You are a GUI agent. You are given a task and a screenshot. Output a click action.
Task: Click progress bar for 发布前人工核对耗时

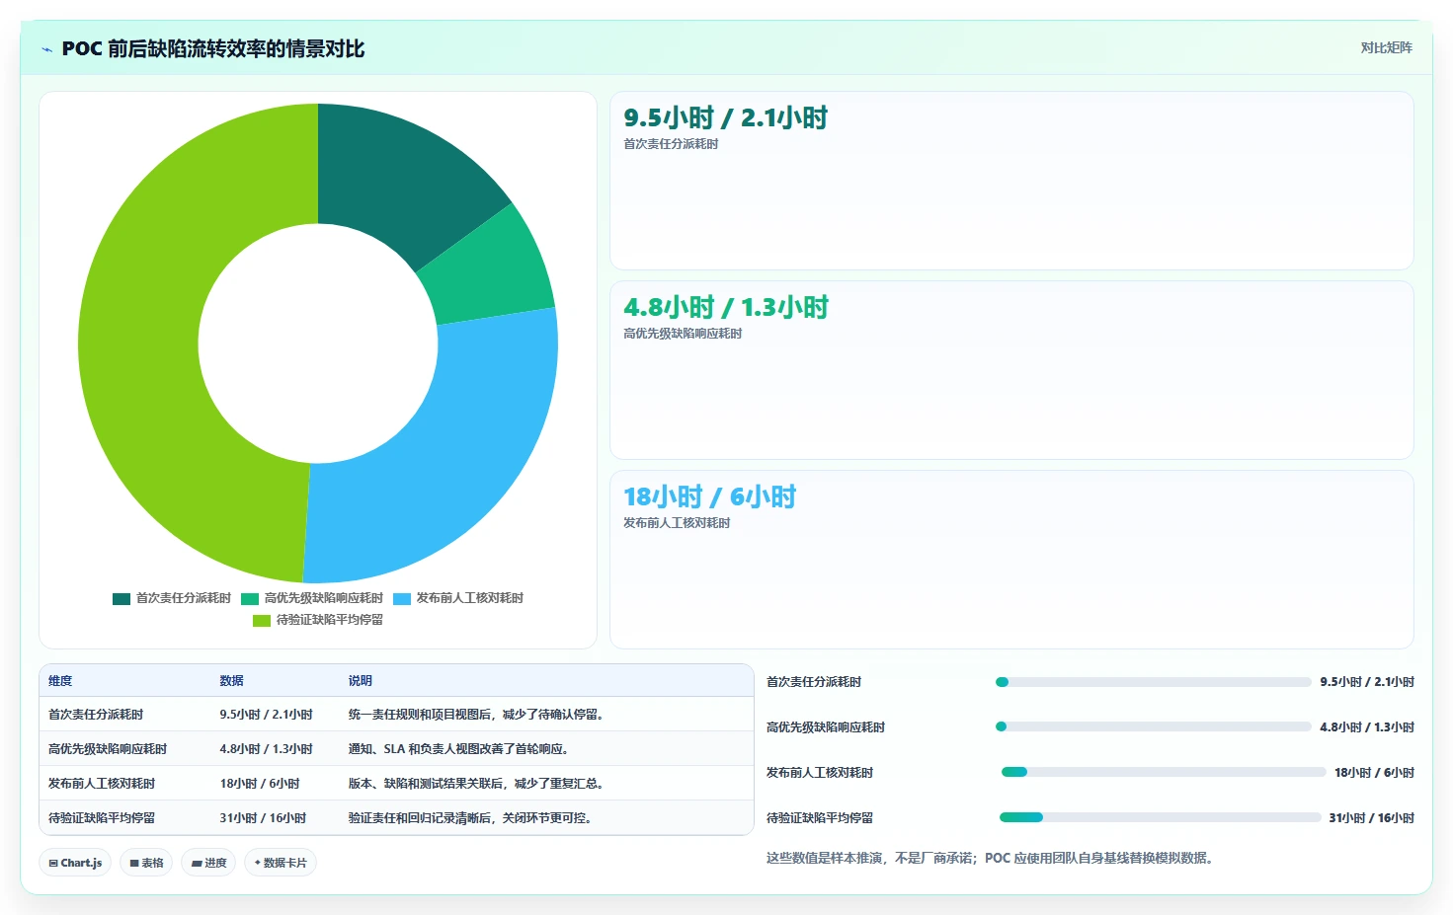point(1163,773)
